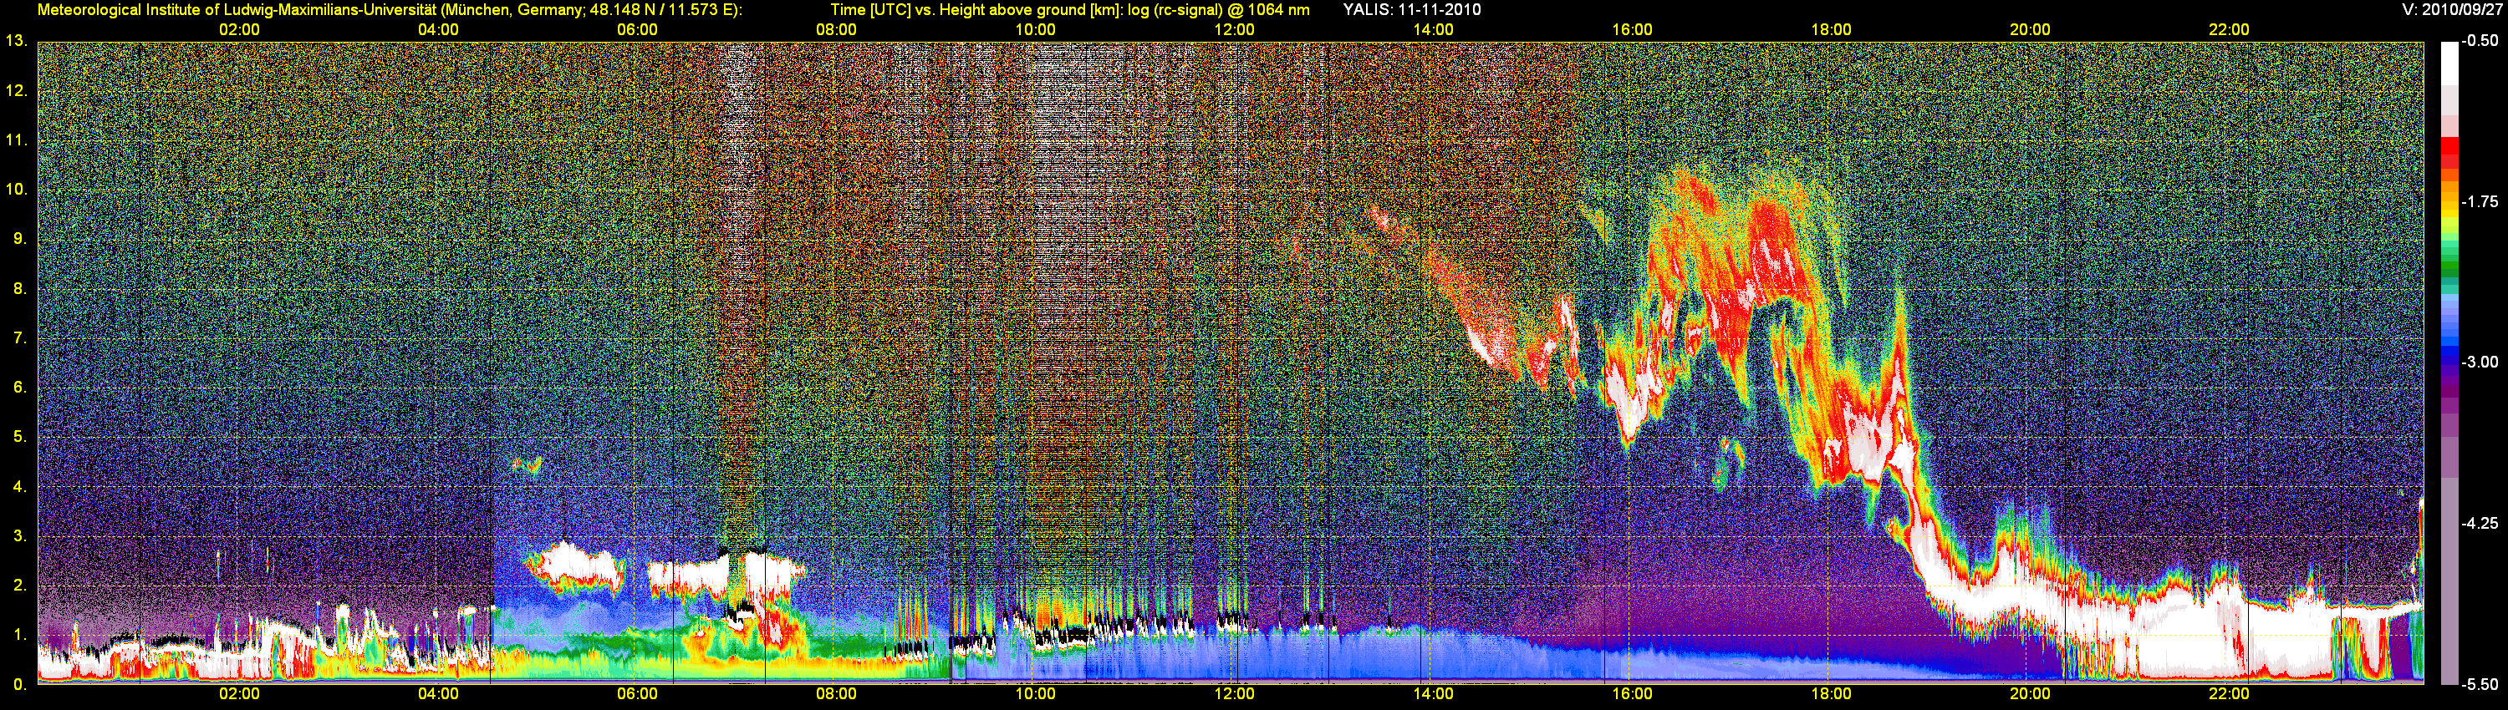The image size is (2508, 710).
Task: Select the 08:00 label on the top time axis
Action: (836, 30)
